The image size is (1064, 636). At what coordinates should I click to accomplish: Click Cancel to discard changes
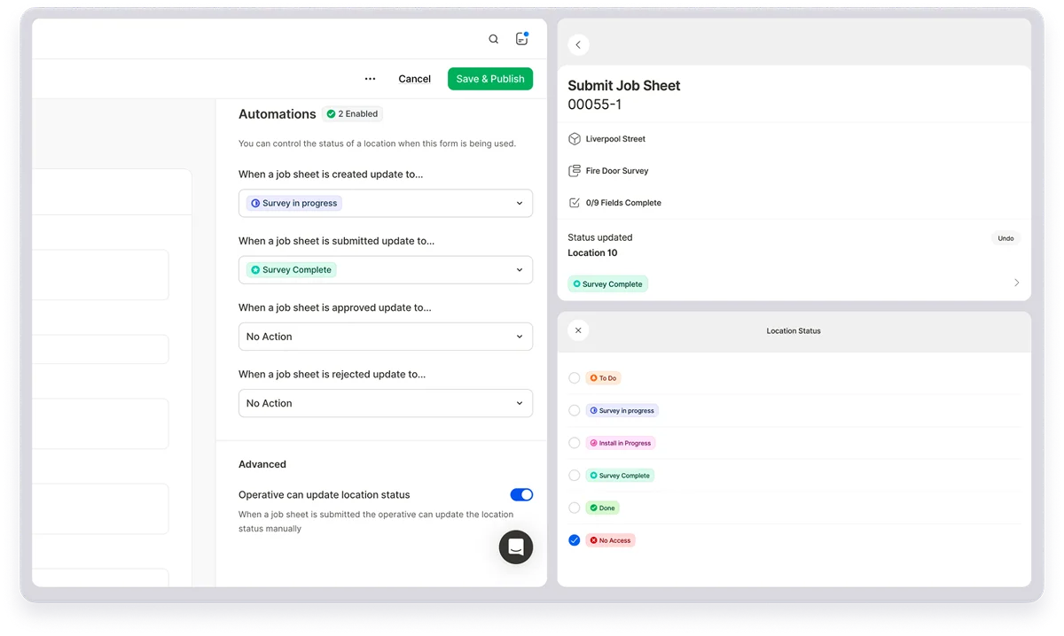[414, 79]
